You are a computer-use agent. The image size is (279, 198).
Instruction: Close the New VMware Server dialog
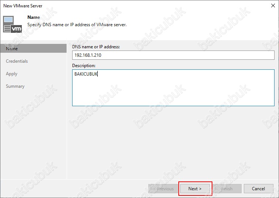coord(273,6)
